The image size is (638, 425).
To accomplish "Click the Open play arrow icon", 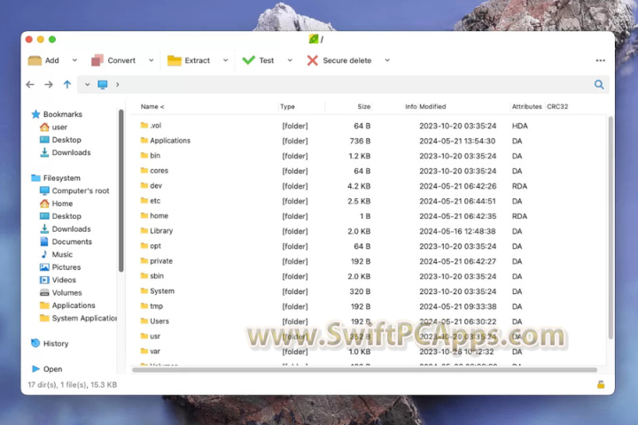I will (x=35, y=369).
